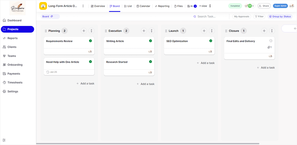The width and height of the screenshot is (297, 145).
Task: Open the Completed status dropdown
Action: (235, 6)
